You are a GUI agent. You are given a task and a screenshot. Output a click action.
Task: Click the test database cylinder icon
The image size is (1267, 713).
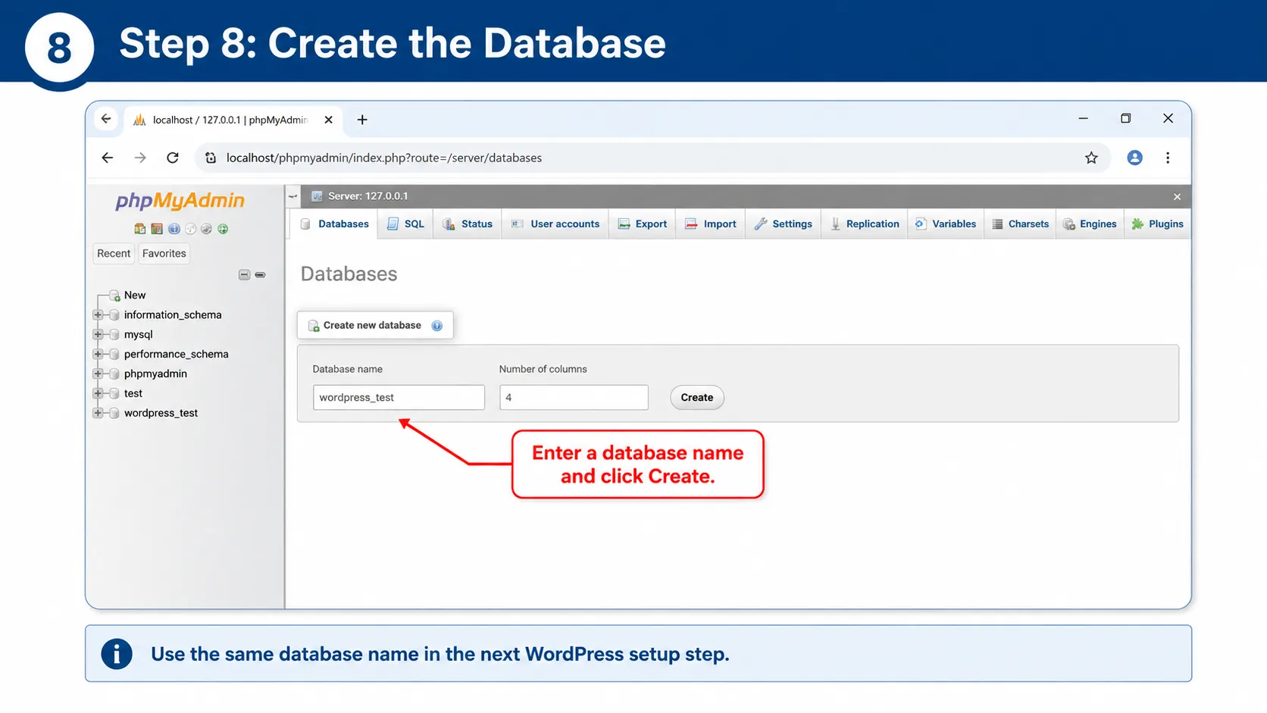(114, 394)
